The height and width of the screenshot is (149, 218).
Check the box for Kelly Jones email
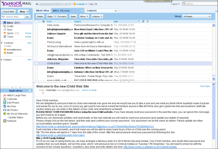37,26
